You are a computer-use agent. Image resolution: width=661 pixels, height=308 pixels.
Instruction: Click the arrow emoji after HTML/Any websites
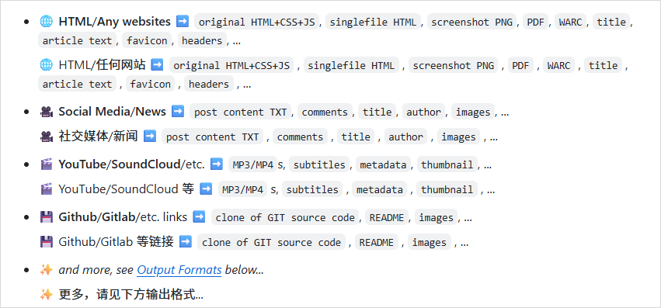tap(183, 21)
